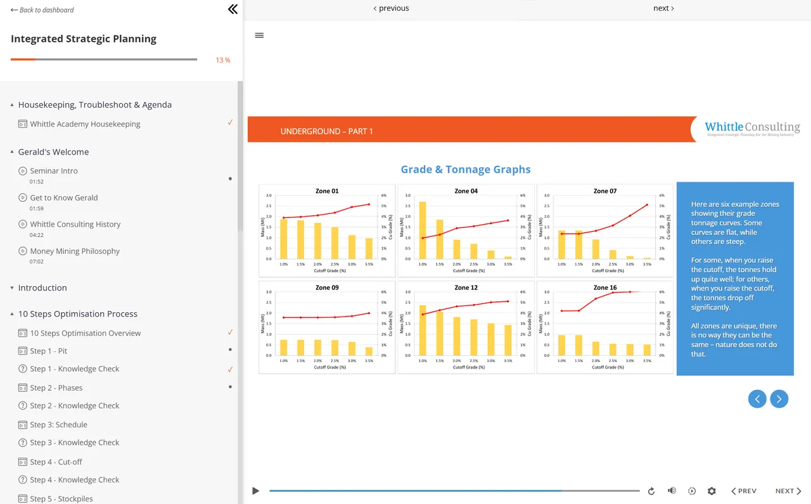The image size is (811, 504).
Task: Open the hamburger menu above the slide
Action: [259, 35]
